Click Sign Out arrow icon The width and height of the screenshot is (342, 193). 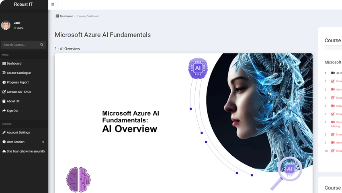pos(4,111)
